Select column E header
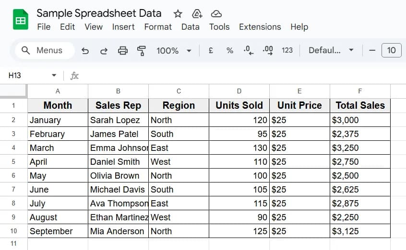 coord(299,91)
